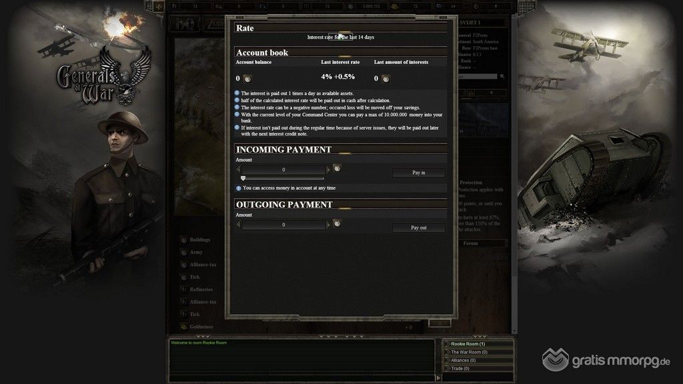Click the send arrow icon in chat box
Viewport: 683px width, 384px height.
click(438, 378)
